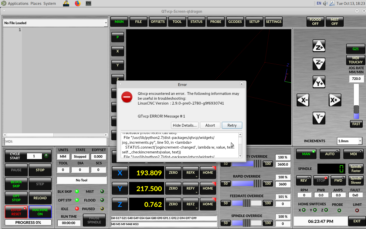Toggle MACHINE ON button

coord(40,212)
